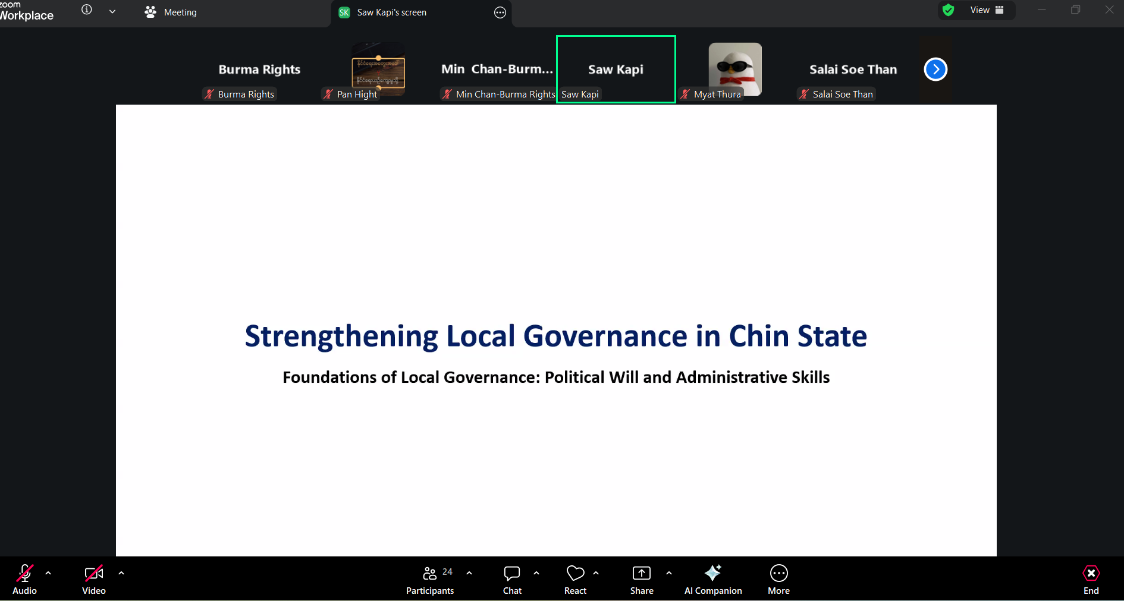Viewport: 1124px width, 601px height.
Task: Select Pan Hight participant thumbnail
Action: (378, 70)
